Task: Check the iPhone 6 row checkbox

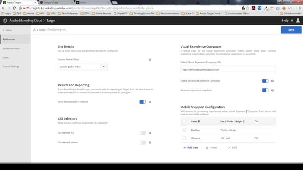Action: (184, 138)
